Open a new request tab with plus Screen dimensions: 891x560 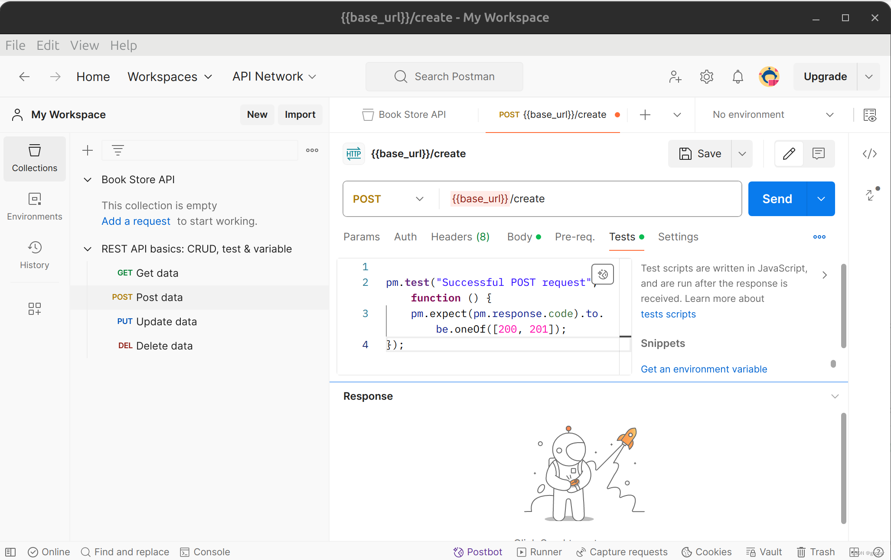645,115
